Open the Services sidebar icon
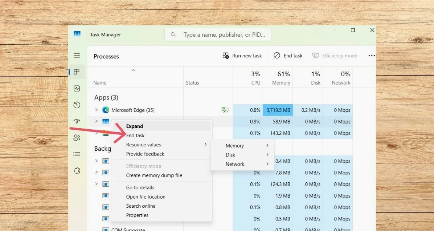This screenshot has width=434, height=231. pos(77,171)
